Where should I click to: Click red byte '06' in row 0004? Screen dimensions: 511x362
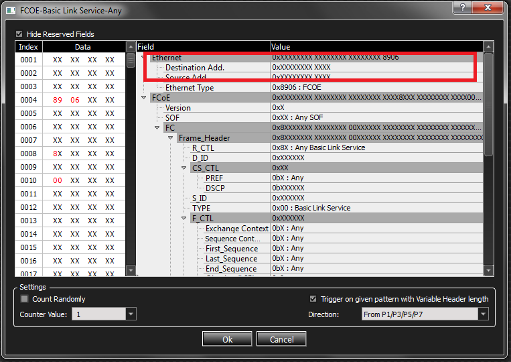(x=75, y=100)
